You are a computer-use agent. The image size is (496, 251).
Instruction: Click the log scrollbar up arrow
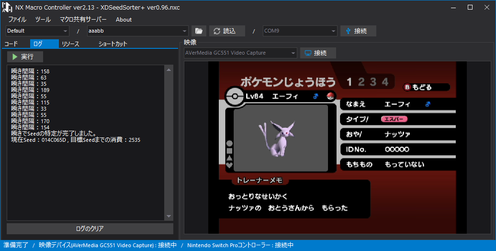point(169,69)
